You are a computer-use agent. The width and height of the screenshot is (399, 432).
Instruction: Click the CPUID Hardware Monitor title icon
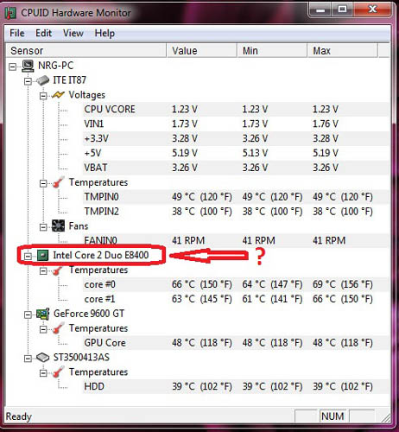[x=11, y=13]
